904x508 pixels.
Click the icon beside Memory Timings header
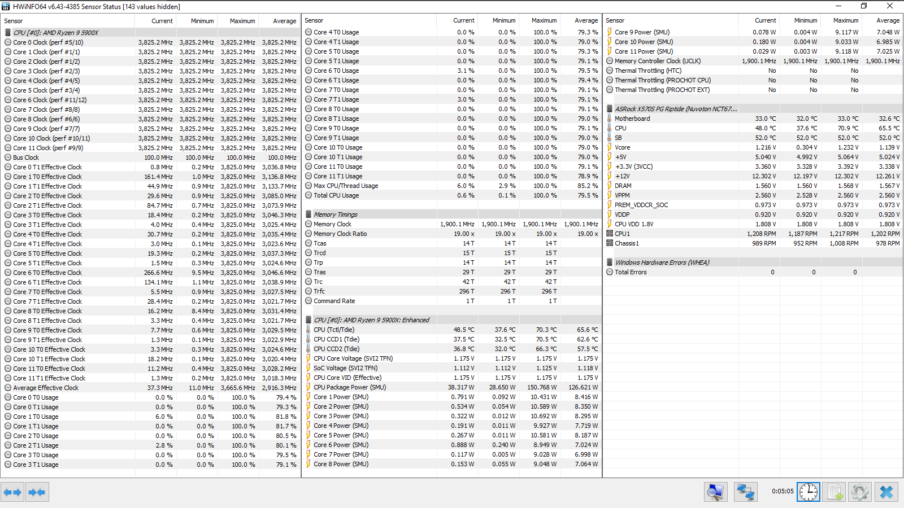click(308, 214)
